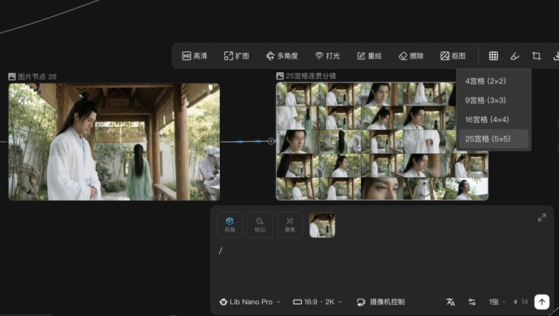Image resolution: width=559 pixels, height=316 pixels.
Task: Click the brush icon next to grid
Action: coord(514,56)
